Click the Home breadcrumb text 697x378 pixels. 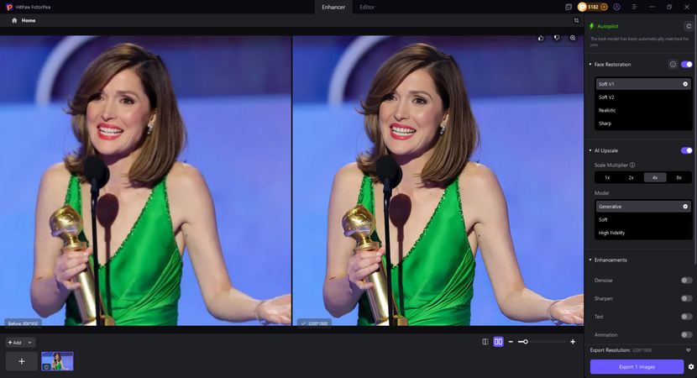[x=29, y=20]
